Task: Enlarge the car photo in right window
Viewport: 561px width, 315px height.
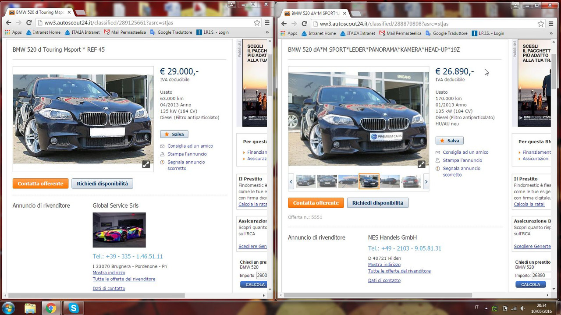Action: [x=421, y=164]
